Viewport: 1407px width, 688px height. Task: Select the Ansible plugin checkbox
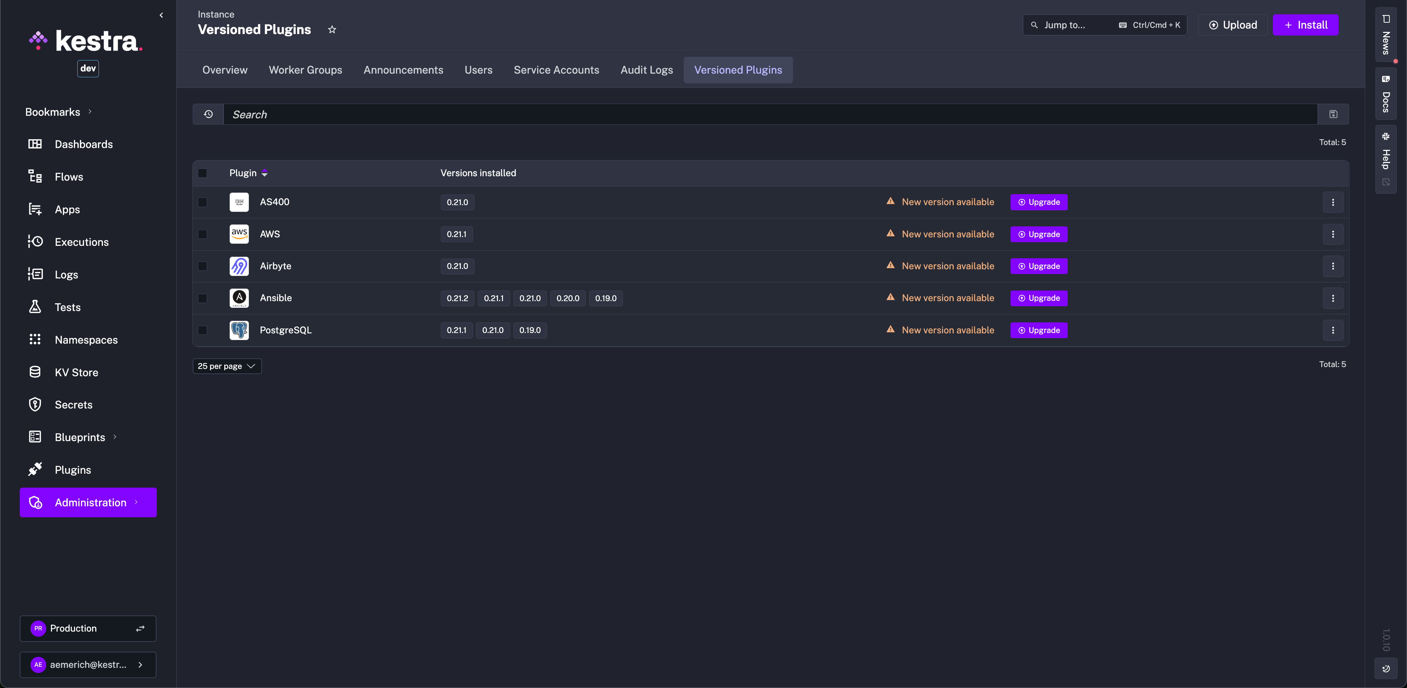pyautogui.click(x=203, y=298)
